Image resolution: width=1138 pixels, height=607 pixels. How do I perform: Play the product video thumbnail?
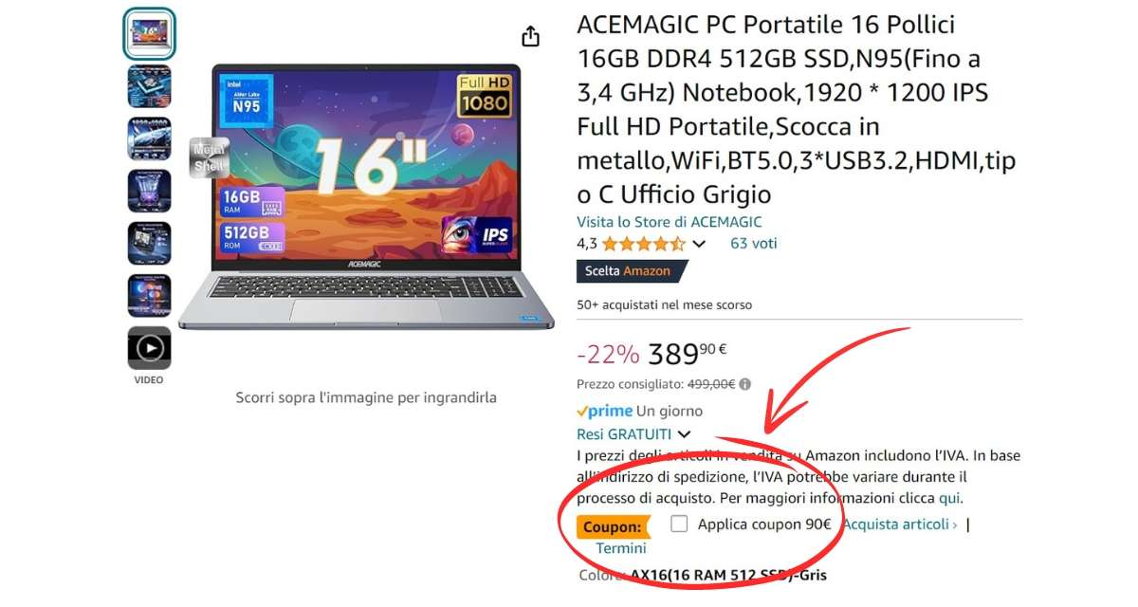(x=150, y=348)
